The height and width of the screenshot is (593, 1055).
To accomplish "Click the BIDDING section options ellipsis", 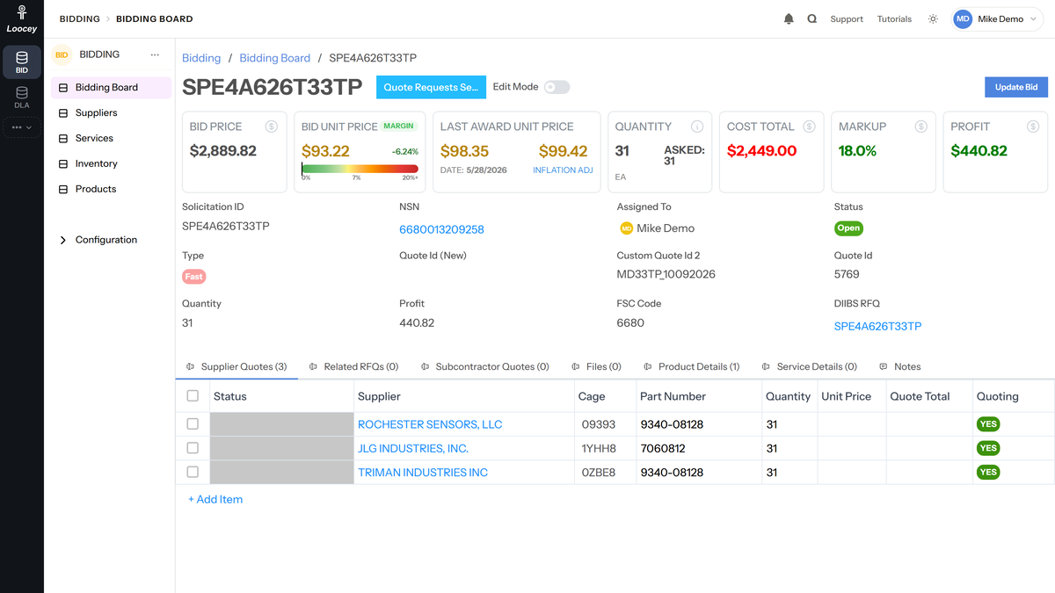I will click(x=155, y=54).
